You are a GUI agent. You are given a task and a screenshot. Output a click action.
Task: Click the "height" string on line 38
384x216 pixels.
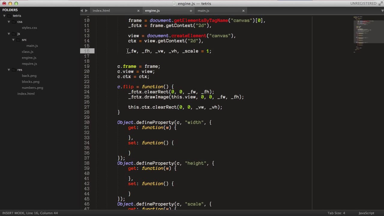point(196,163)
